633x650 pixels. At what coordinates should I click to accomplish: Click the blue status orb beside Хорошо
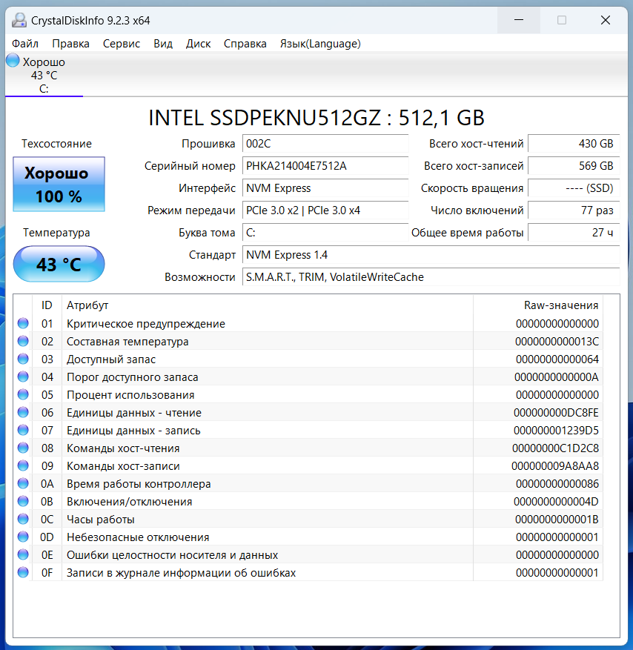click(13, 62)
